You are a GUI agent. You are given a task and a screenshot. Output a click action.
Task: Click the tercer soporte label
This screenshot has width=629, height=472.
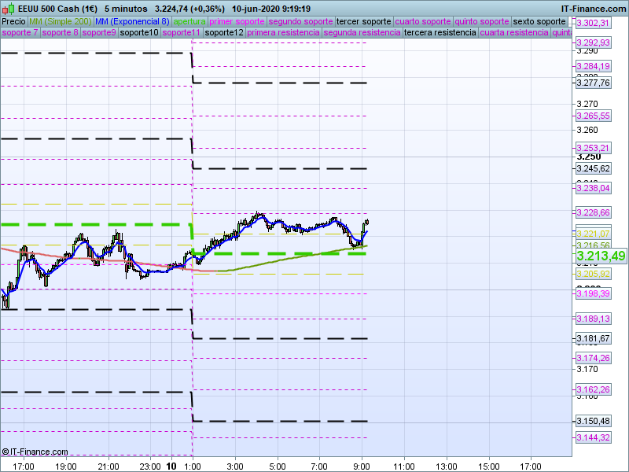tap(362, 21)
